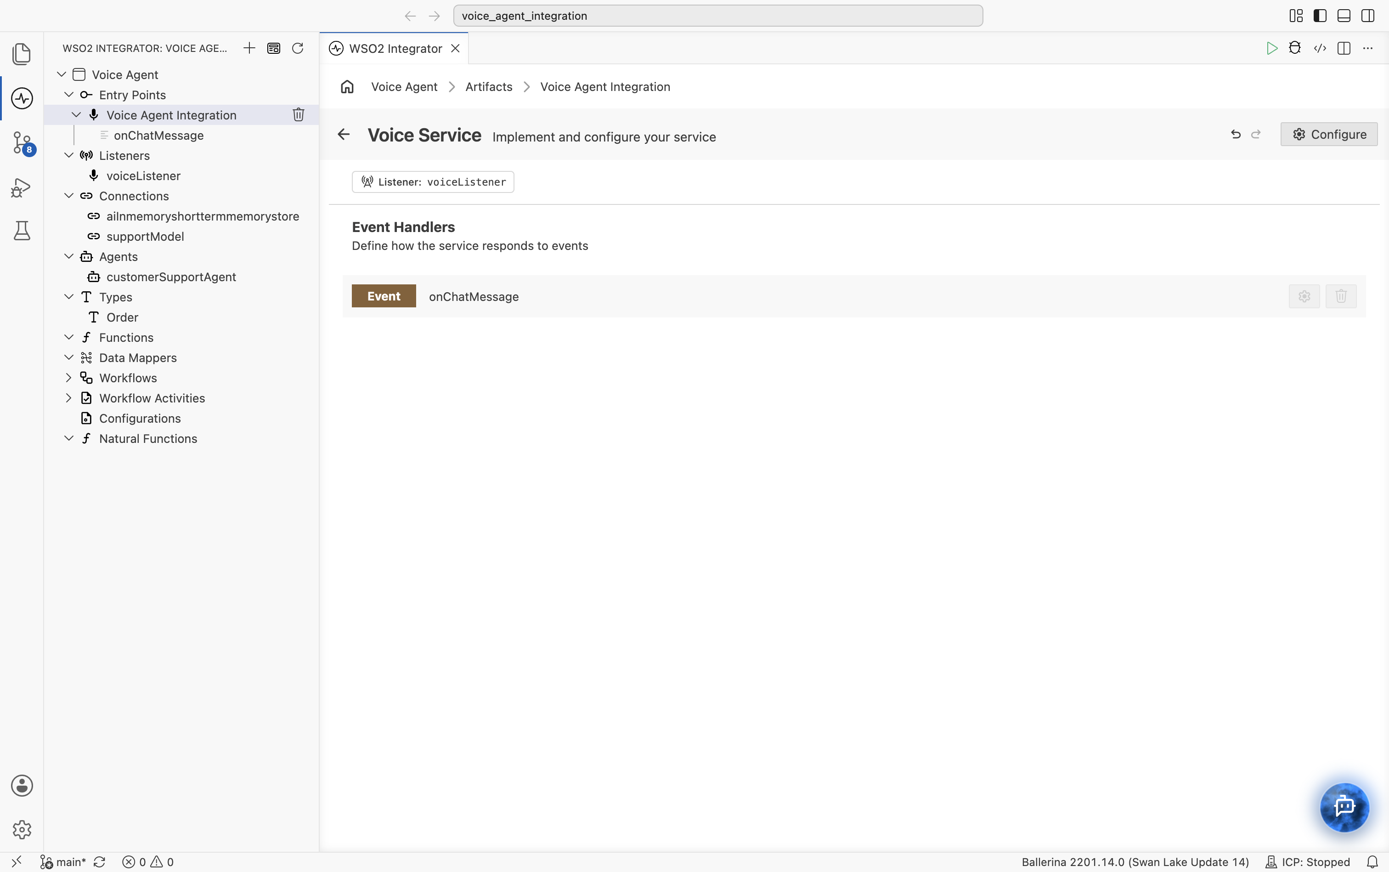
Task: Toggle the secondary side bar layout icon
Action: 1368,16
